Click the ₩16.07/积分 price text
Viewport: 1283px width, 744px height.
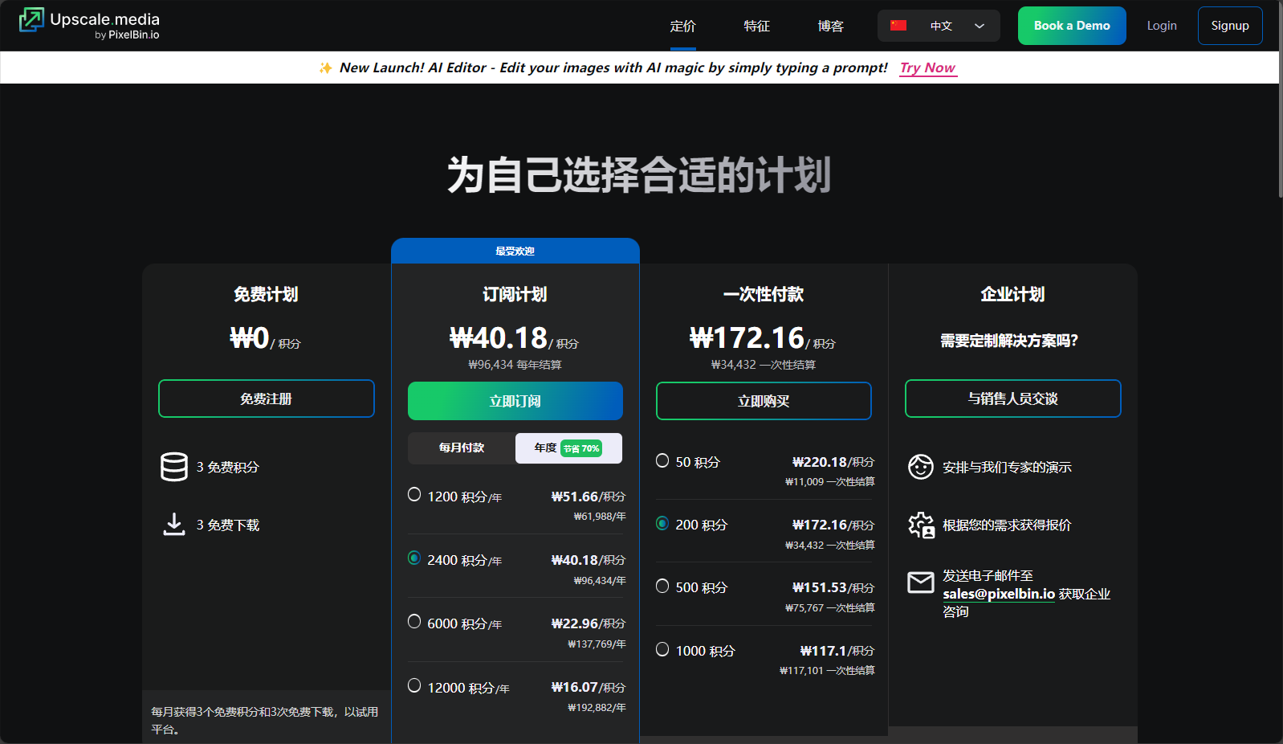click(588, 688)
